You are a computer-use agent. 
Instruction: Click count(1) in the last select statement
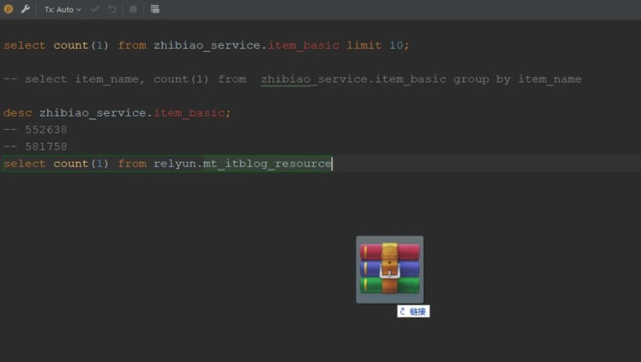coord(81,163)
